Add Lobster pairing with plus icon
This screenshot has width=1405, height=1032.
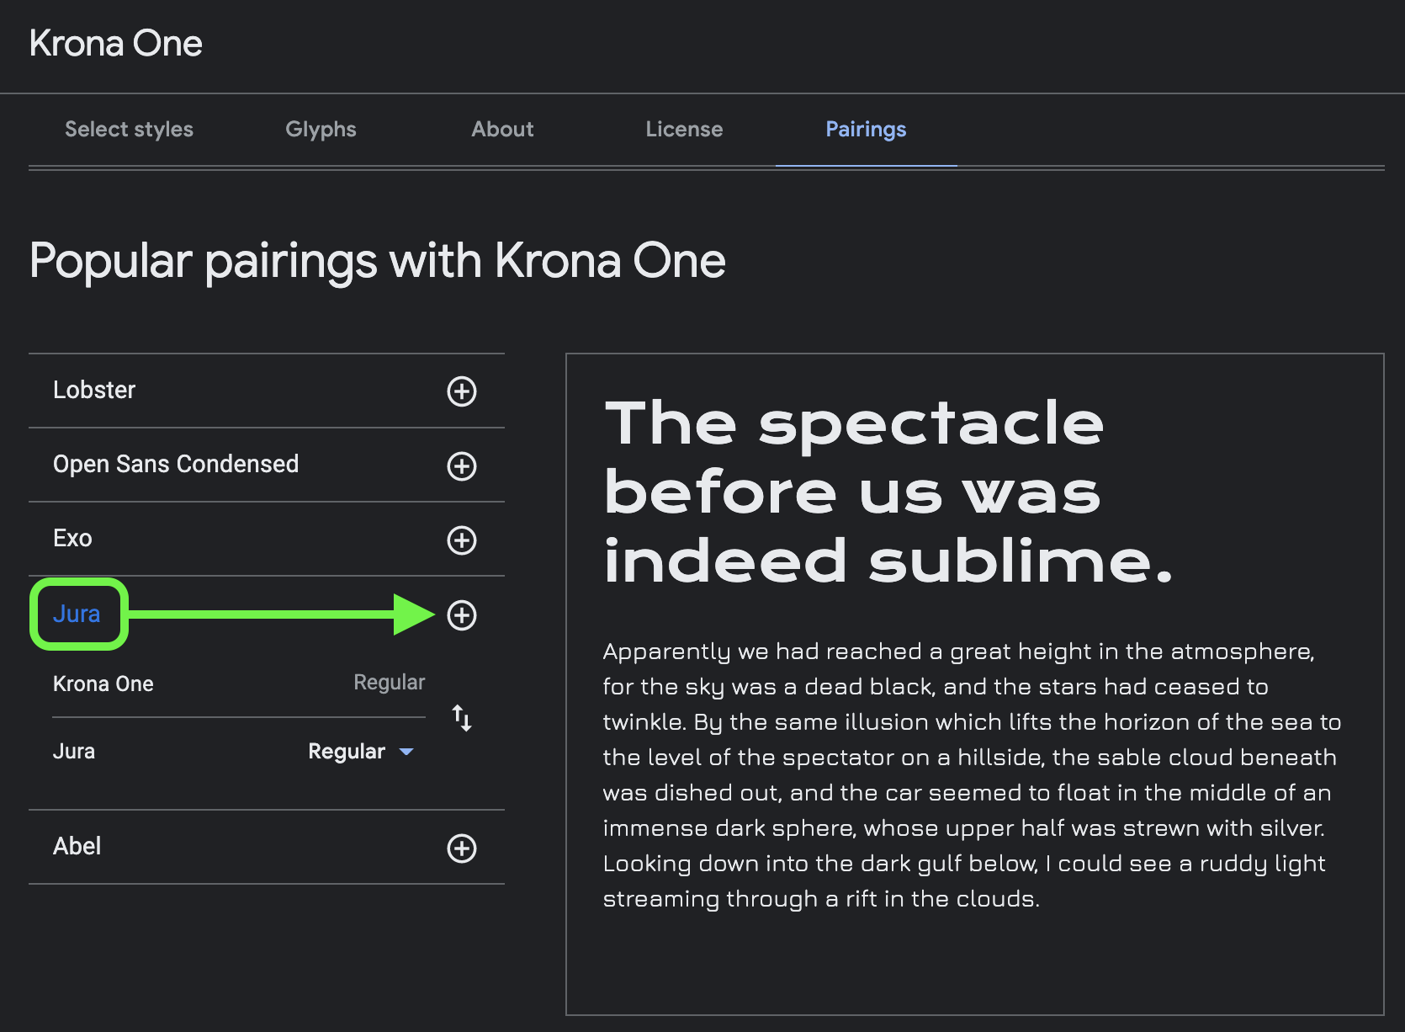pos(462,391)
